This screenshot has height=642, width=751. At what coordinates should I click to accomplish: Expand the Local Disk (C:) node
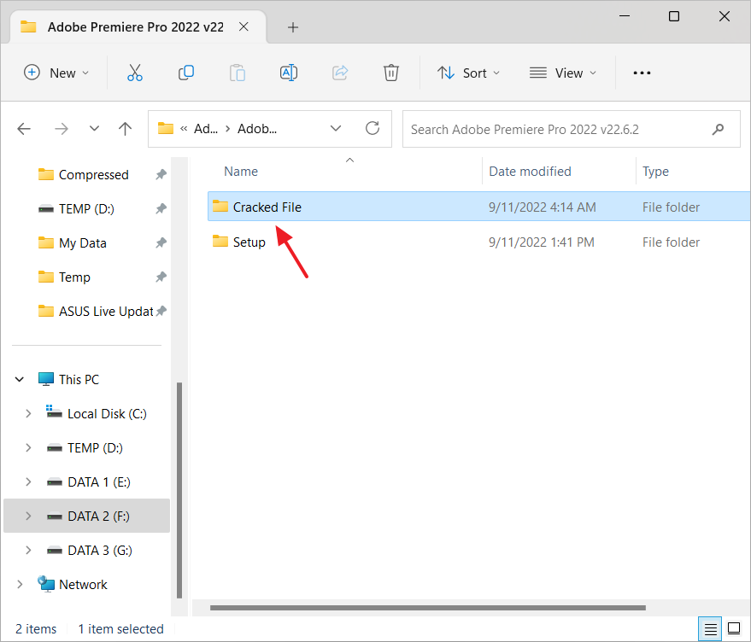point(28,414)
